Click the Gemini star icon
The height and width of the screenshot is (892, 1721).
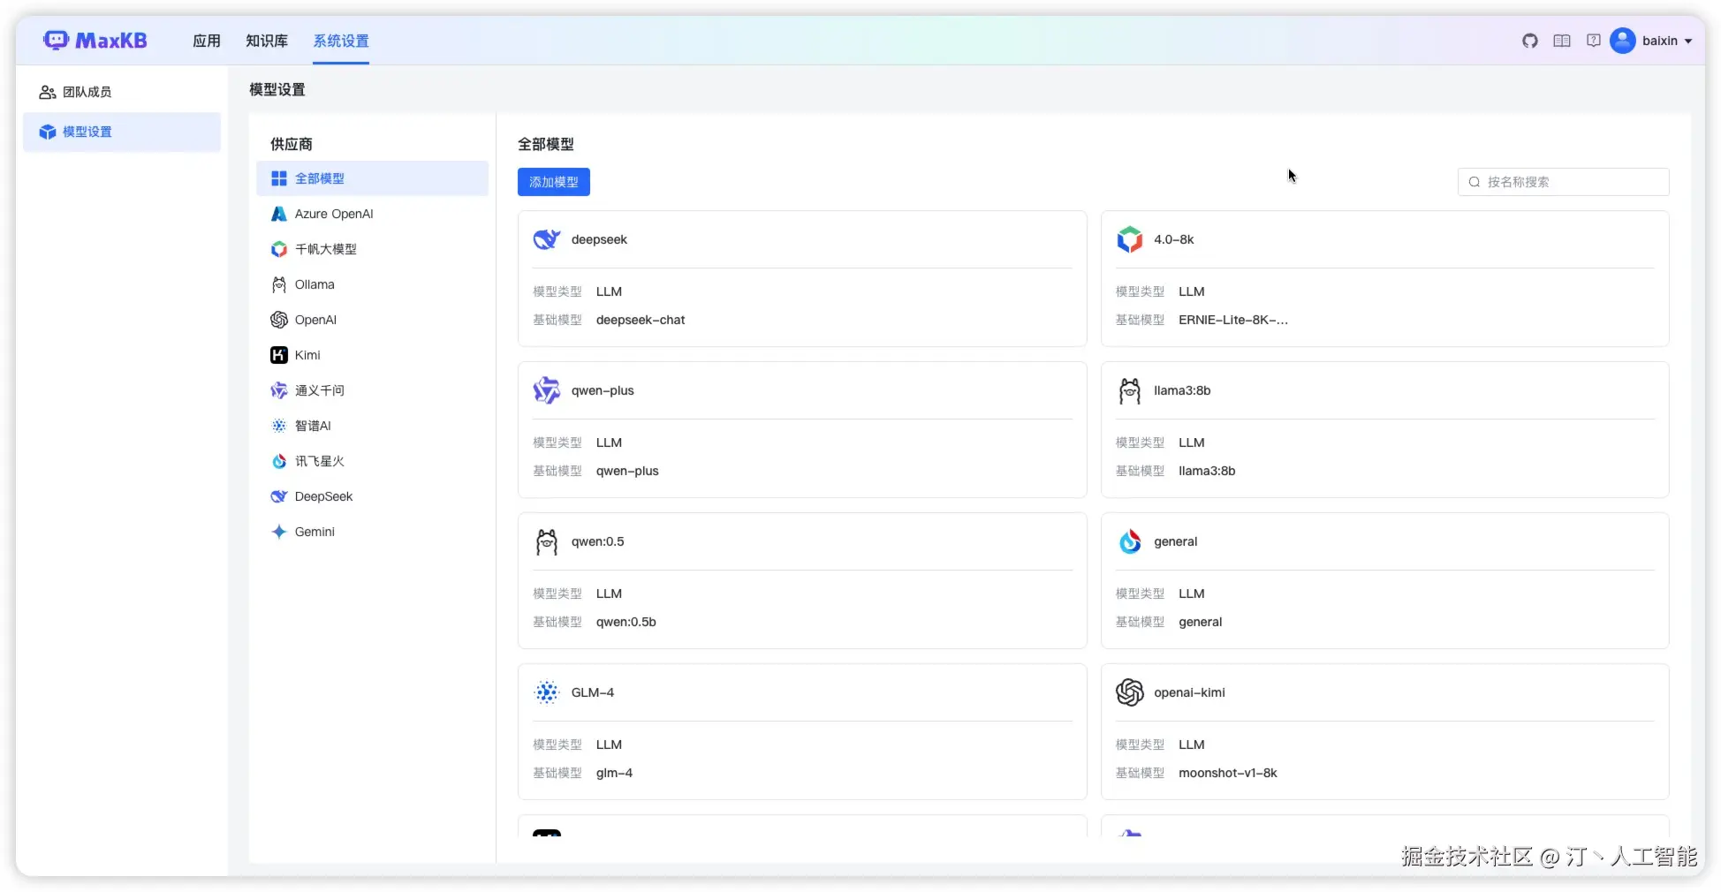tap(279, 532)
